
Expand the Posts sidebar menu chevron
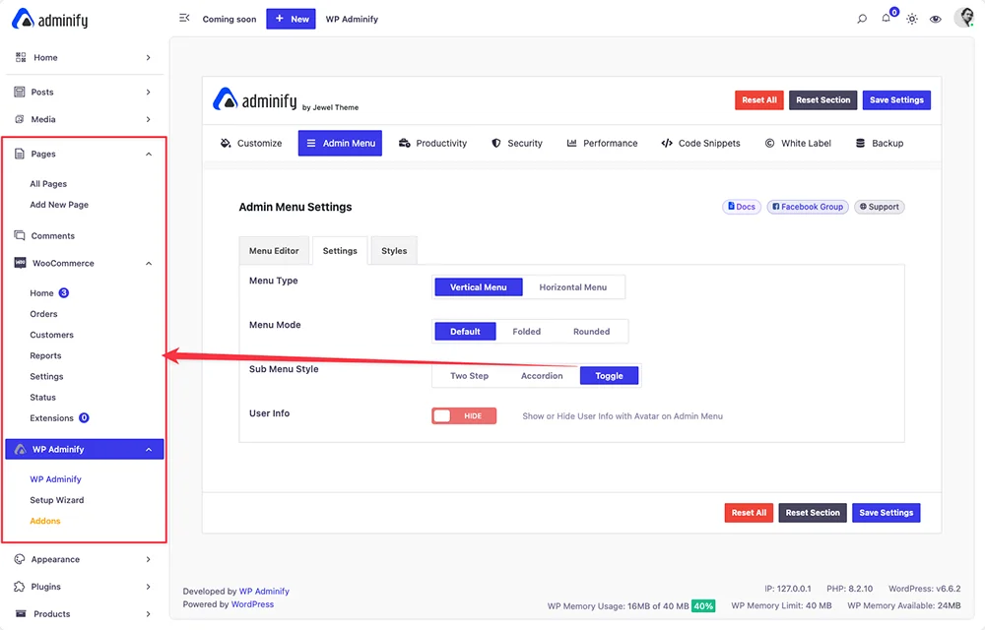click(x=149, y=92)
